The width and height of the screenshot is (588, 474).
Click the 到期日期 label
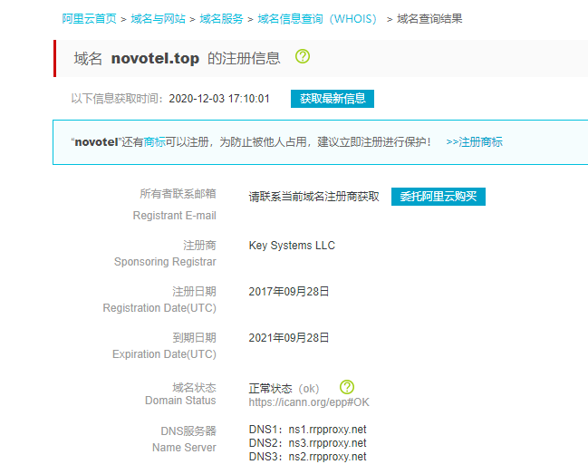(194, 337)
